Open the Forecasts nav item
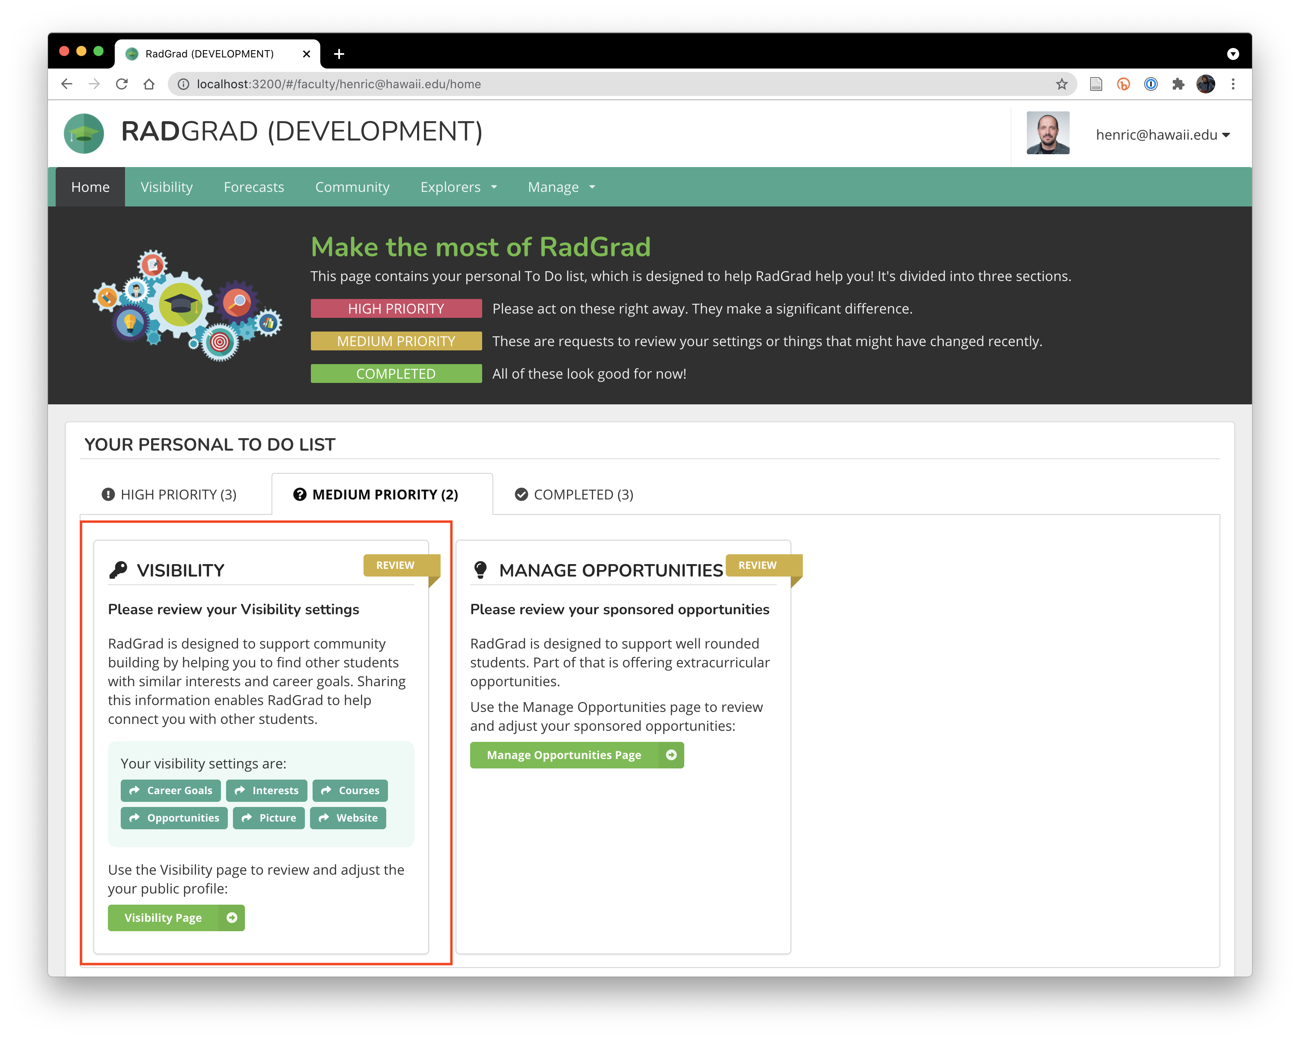This screenshot has width=1300, height=1040. click(254, 187)
